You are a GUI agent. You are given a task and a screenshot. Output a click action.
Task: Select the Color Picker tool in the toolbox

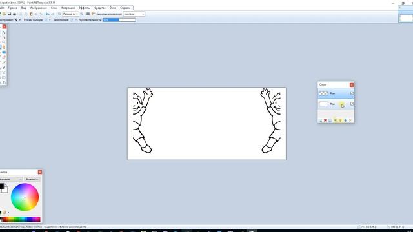coord(4,62)
